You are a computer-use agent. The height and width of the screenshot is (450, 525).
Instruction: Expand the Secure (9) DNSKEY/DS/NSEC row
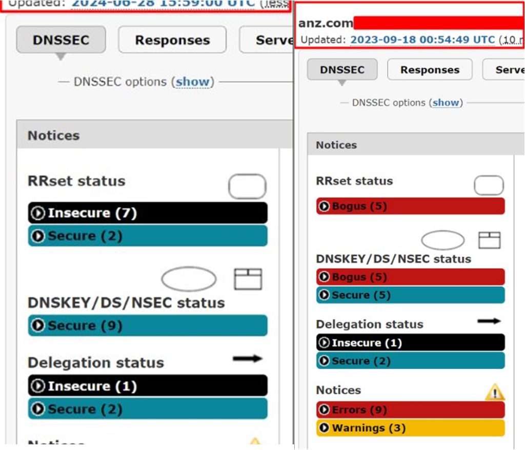[38, 326]
